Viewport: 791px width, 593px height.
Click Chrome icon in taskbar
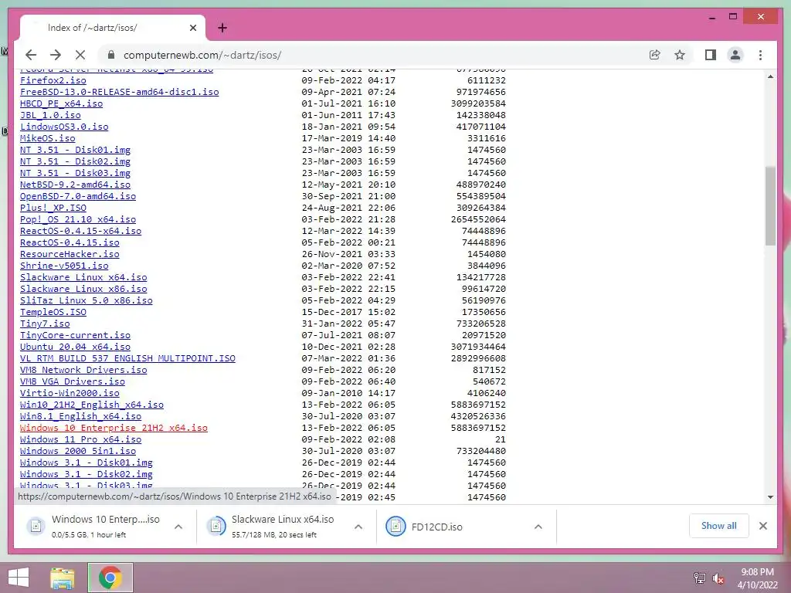point(110,578)
